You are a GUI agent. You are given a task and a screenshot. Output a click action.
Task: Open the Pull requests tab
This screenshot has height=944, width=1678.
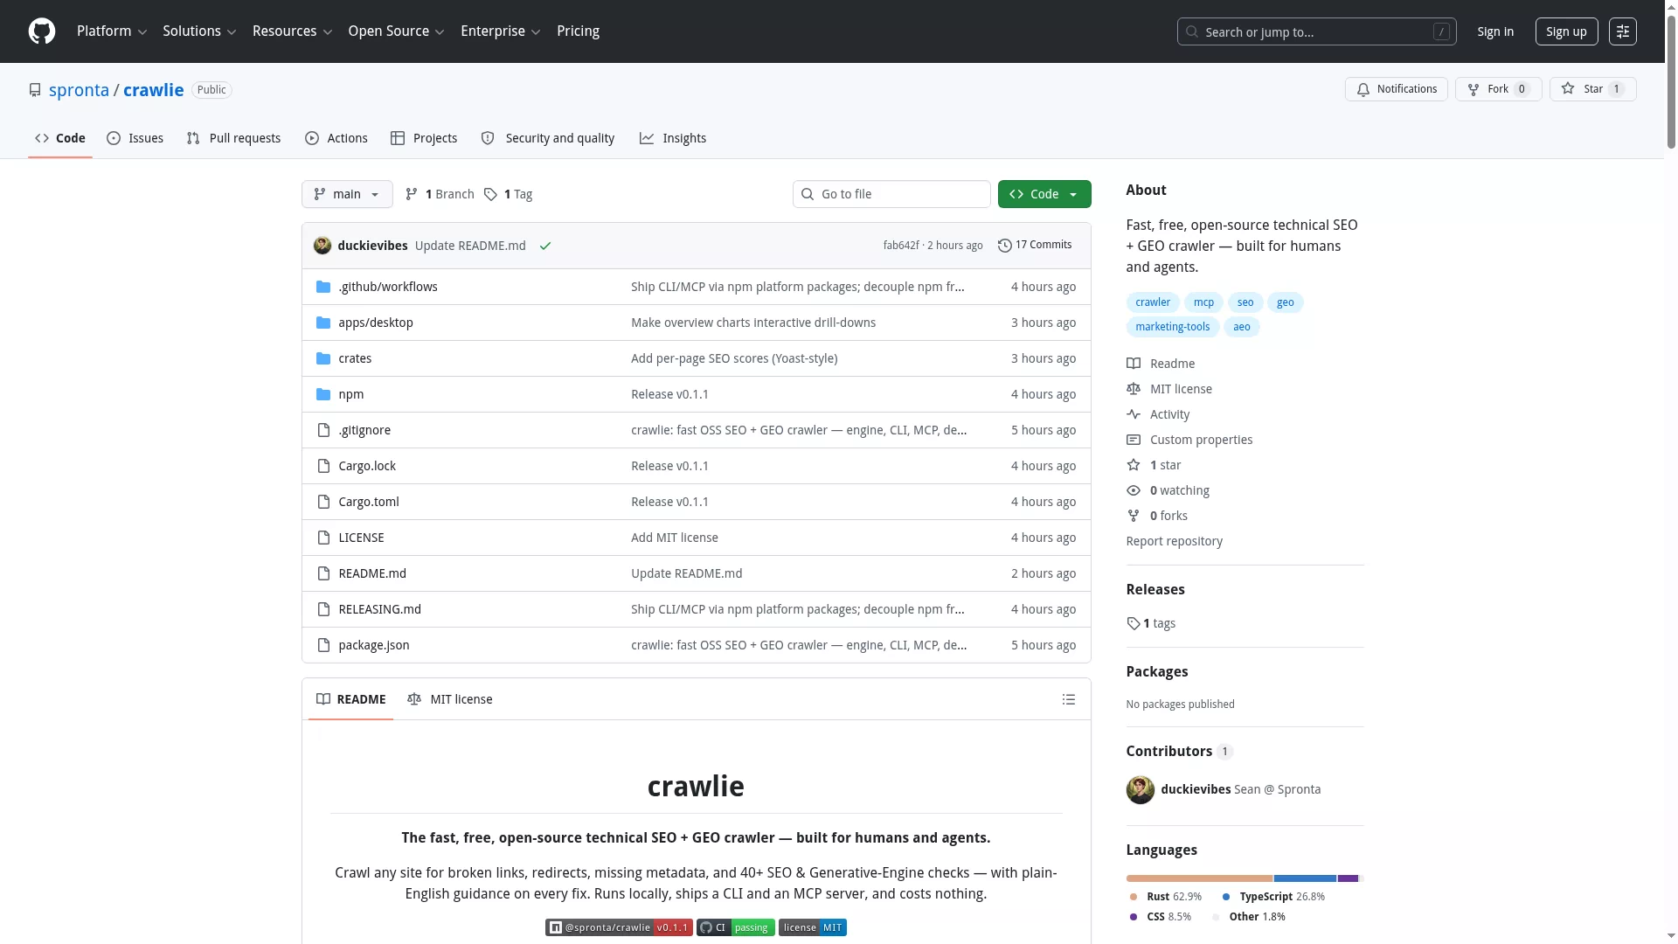(x=234, y=138)
